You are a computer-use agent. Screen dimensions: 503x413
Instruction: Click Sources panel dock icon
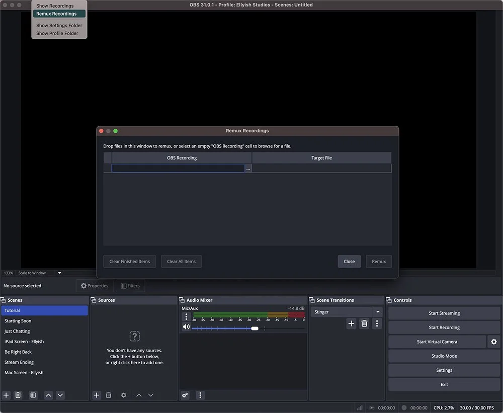pos(94,300)
